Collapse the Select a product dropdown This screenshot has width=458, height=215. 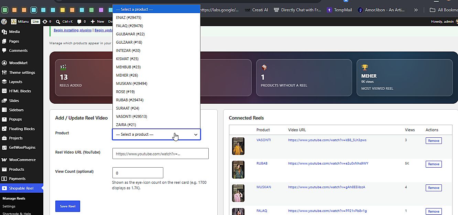tap(156, 134)
